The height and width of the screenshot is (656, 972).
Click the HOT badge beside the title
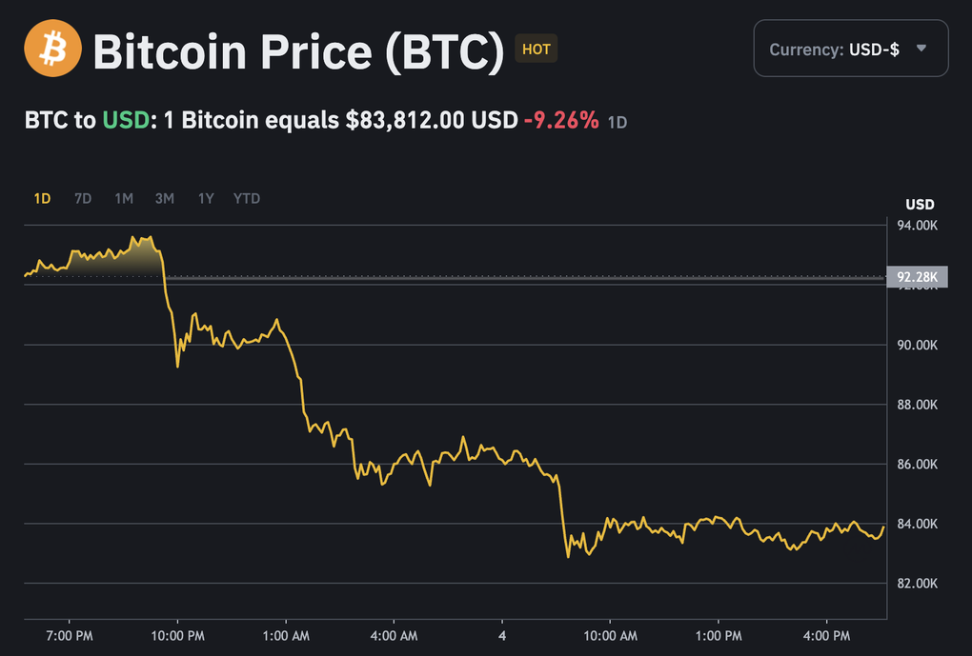coord(537,49)
